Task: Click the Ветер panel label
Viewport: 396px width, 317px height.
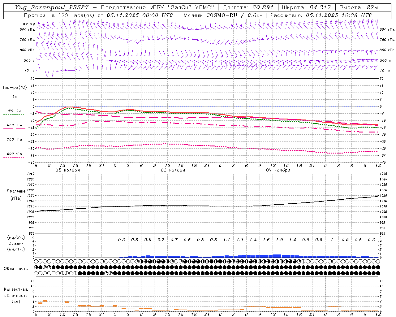Action: click(x=28, y=24)
